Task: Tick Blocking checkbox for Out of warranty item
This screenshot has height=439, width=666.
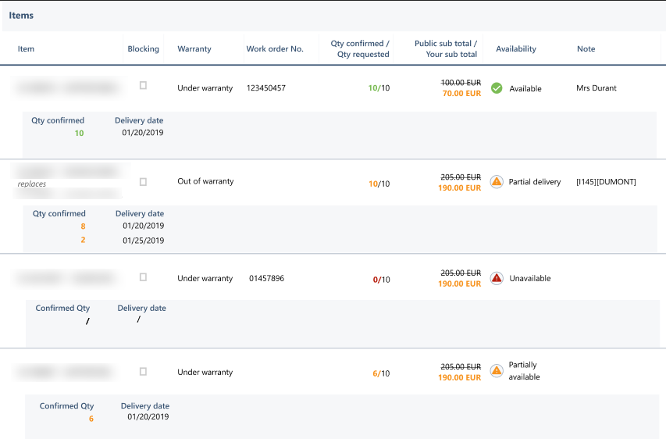Action: [143, 181]
